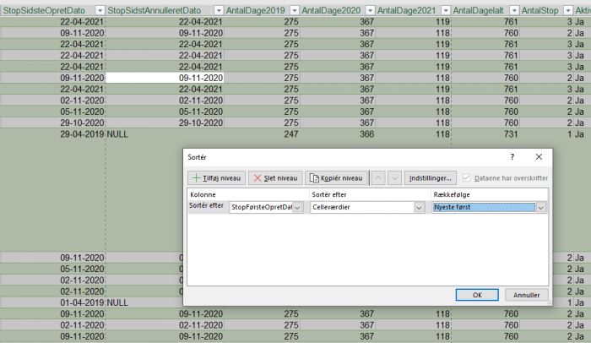Viewport: 591px width, 343px height.
Task: Open the AntalStop column filter dropdown
Action: (x=567, y=11)
